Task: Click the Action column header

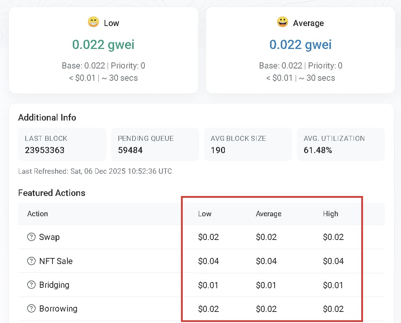Action: (38, 214)
